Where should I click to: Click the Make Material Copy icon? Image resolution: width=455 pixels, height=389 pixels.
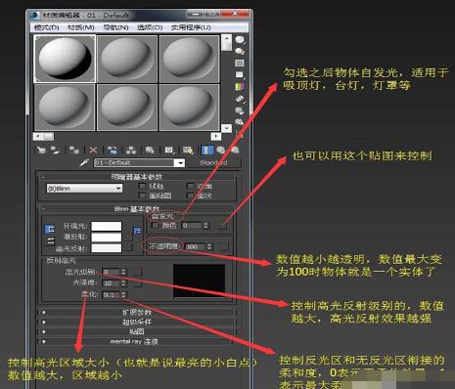pos(113,151)
